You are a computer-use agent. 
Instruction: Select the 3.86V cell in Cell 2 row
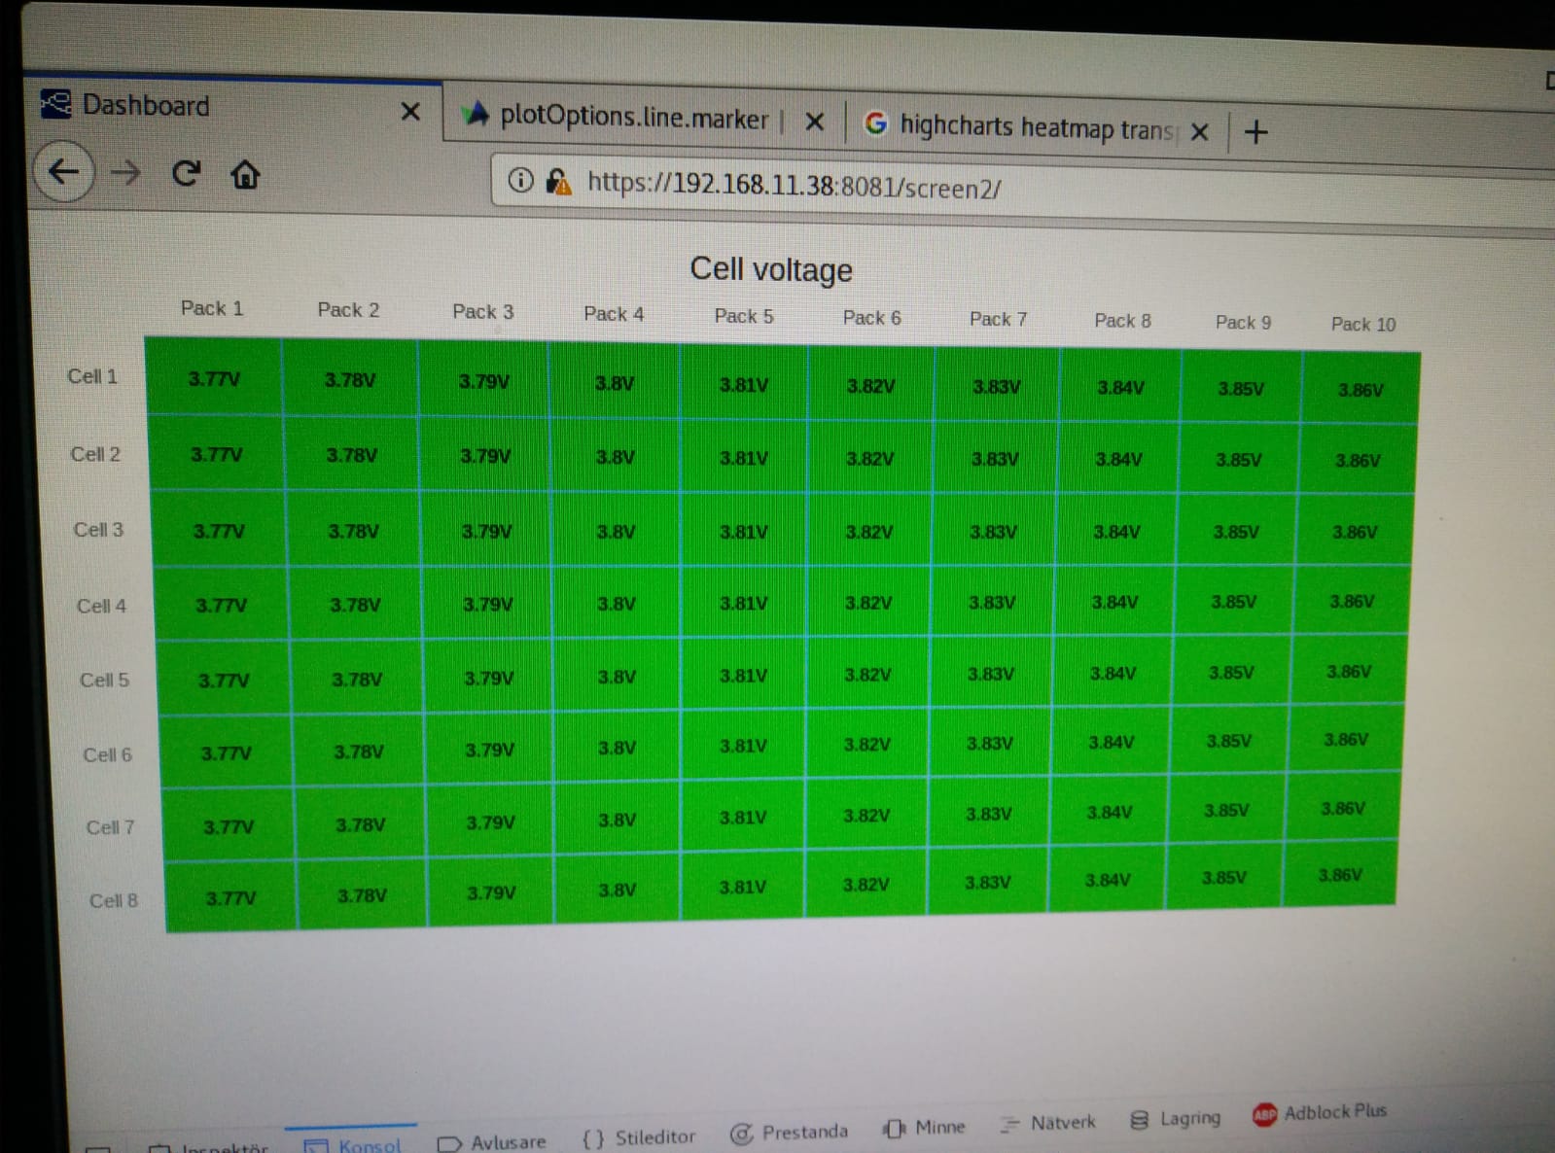click(x=1358, y=461)
